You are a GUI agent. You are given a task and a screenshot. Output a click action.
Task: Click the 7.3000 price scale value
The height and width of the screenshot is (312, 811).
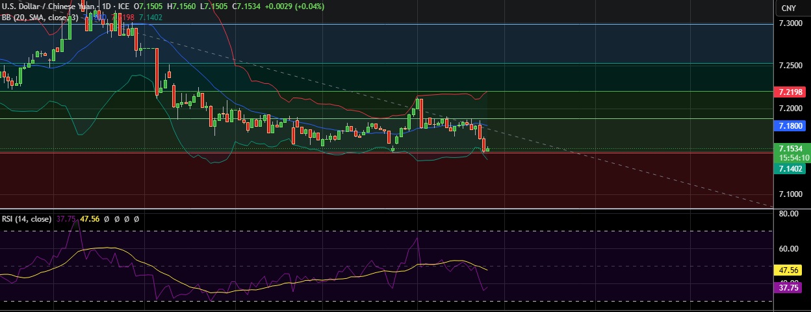point(791,23)
